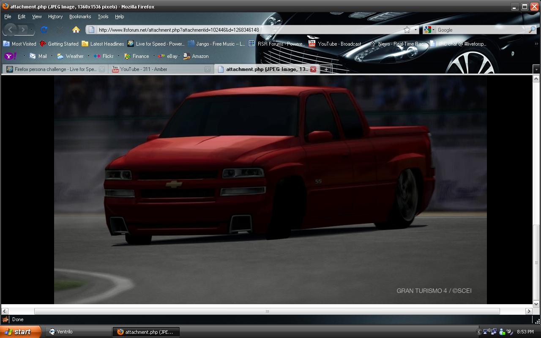541x338 pixels.
Task: Expand the eBay dropdown arrow
Action: (x=180, y=56)
